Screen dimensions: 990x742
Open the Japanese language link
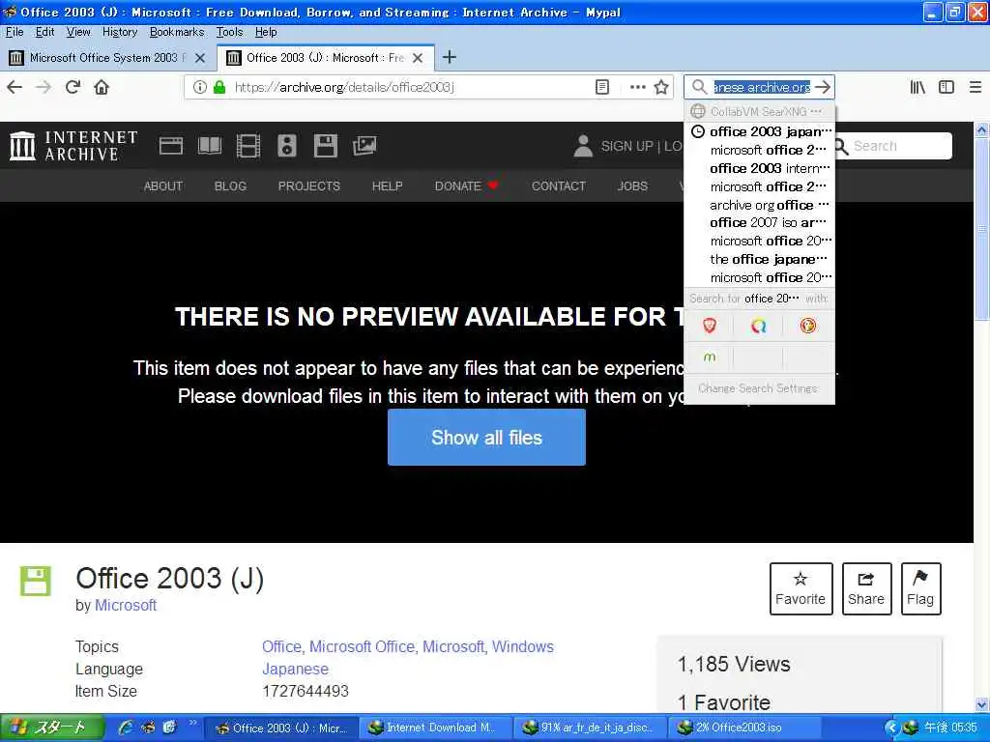click(x=295, y=669)
